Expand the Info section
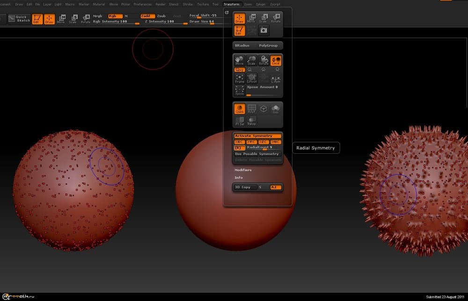Image resolution: width=468 pixels, height=301 pixels. click(x=239, y=178)
